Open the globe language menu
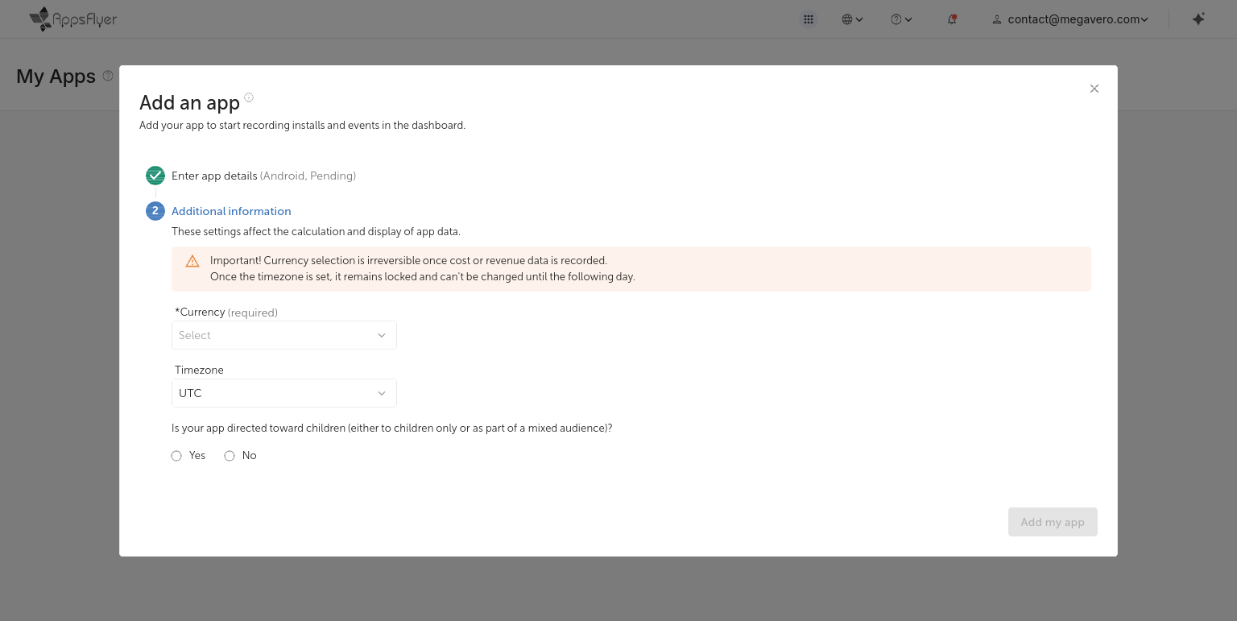The image size is (1237, 621). pyautogui.click(x=852, y=19)
